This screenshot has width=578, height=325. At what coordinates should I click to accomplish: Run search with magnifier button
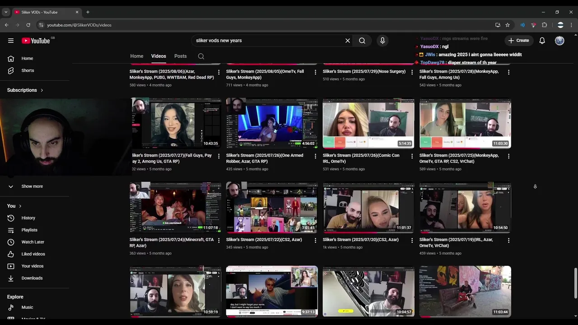362,41
